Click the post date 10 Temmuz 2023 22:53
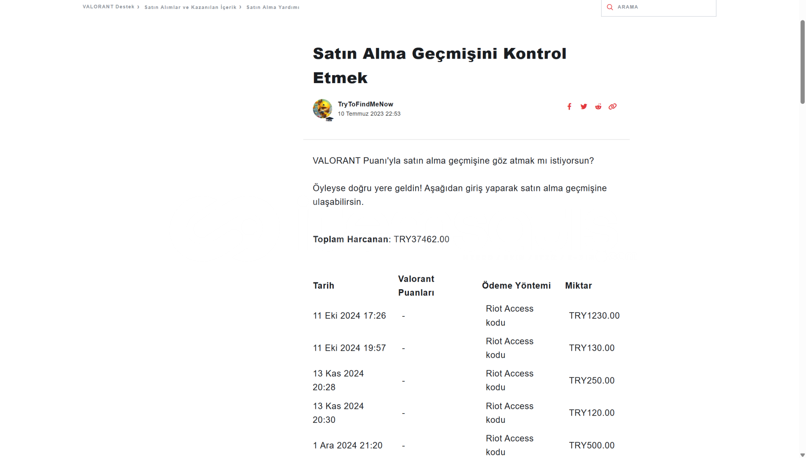 (369, 114)
